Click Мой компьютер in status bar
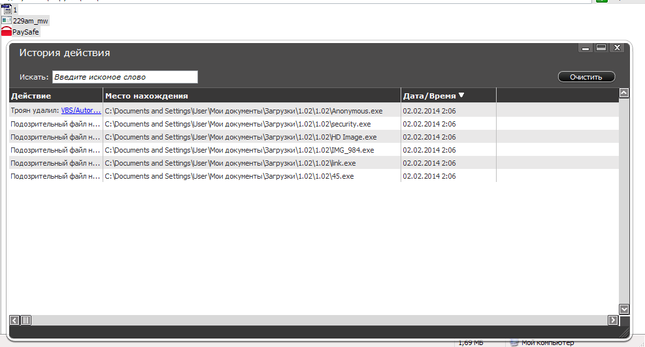645x347 pixels. 548,343
